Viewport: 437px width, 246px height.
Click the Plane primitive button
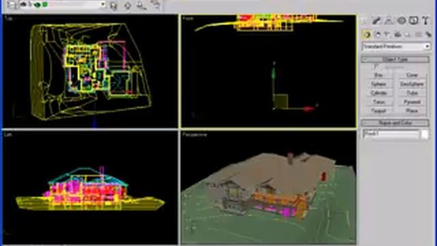point(412,111)
